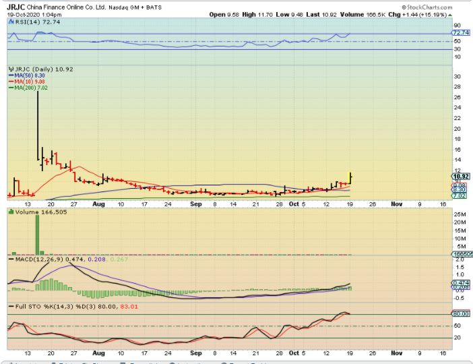Click the tall price spike candle in mid-July

38,125
